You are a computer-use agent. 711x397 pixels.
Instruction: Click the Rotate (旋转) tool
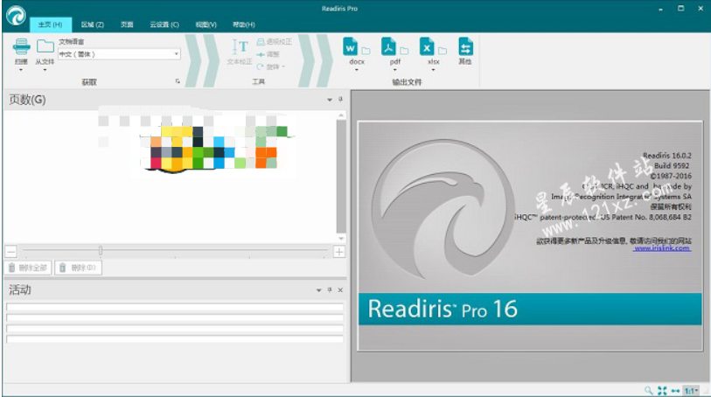point(271,66)
